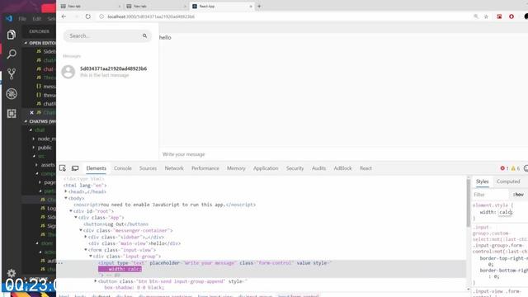Open the React tab in DevTools
Viewport: 528px width, 297px height.
coord(365,168)
